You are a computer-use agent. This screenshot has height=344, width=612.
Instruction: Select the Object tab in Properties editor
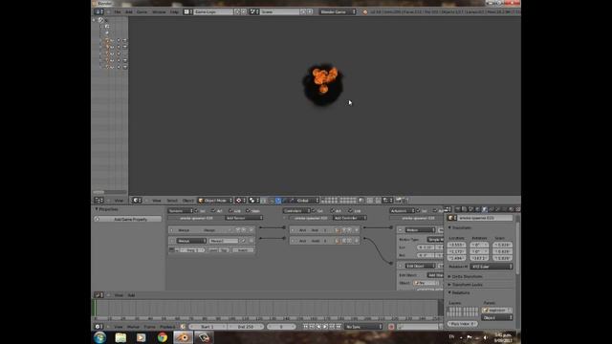(x=485, y=210)
